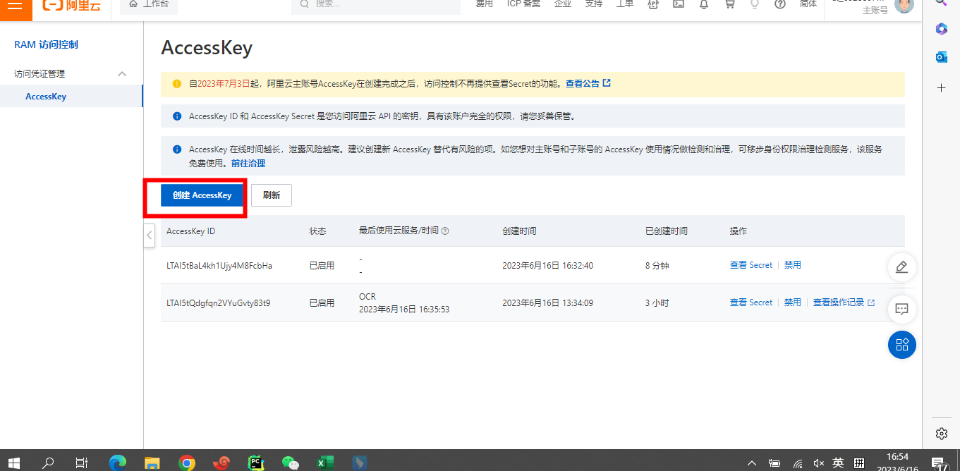Click the lightbulb suggestions icon
This screenshot has width=960, height=471.
click(755, 4)
